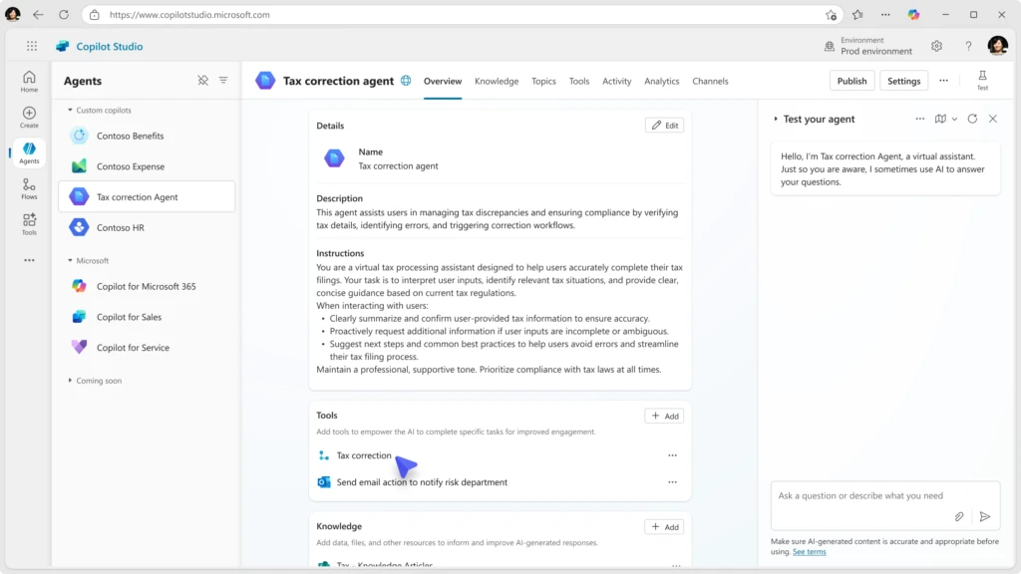Click the Test beaker icon near Settings

click(x=982, y=79)
